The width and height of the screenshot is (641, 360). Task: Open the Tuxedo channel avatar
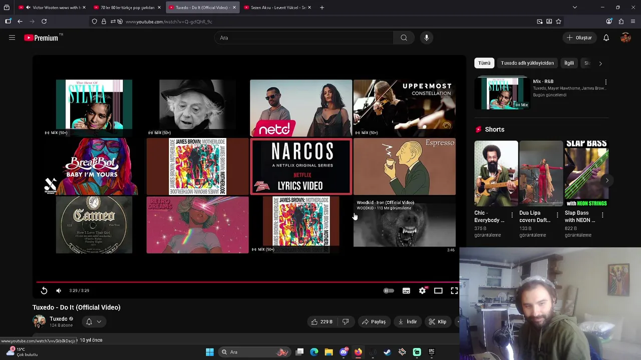pyautogui.click(x=39, y=321)
